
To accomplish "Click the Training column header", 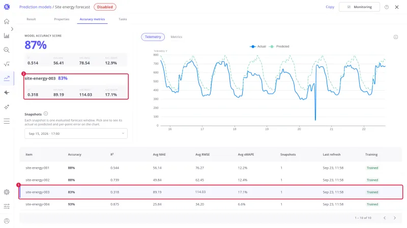I will (x=371, y=155).
